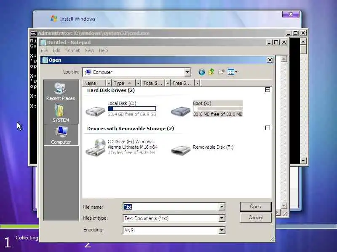
Task: Collapse the Hard Disk Drives group
Action: (x=267, y=90)
